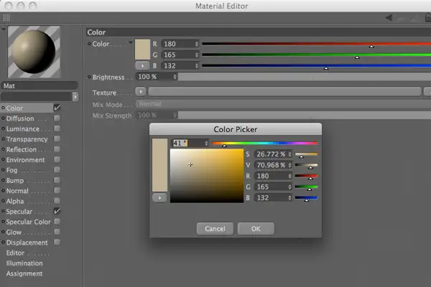This screenshot has width=431, height=287.
Task: Click the Color Picker R stepper arrows
Action: [x=289, y=176]
